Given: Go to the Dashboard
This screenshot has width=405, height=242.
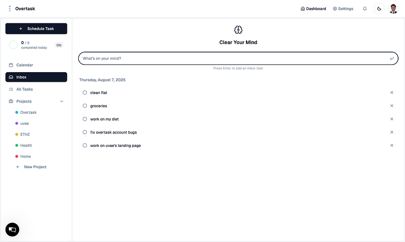Looking at the screenshot, I should [x=313, y=8].
